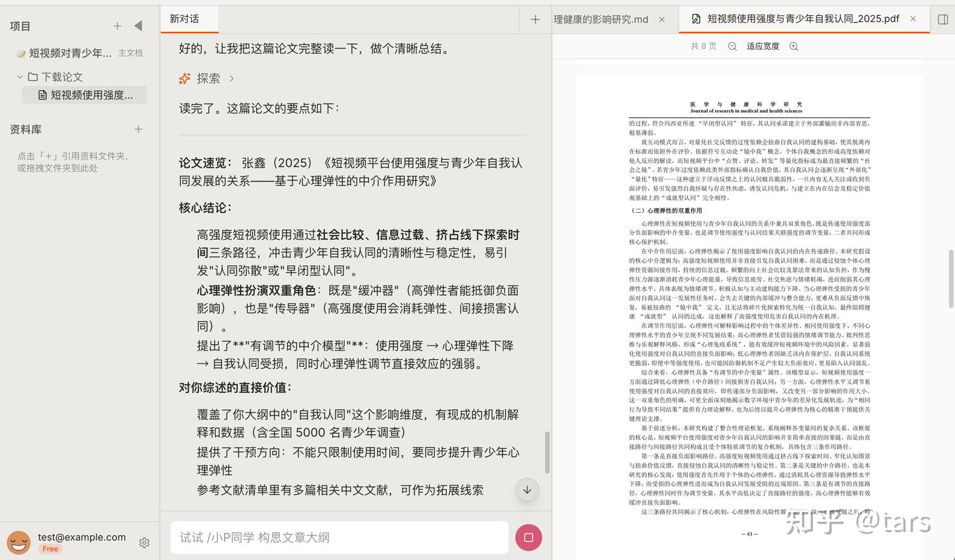
Task: Toggle the right side panel layout
Action: (942, 19)
